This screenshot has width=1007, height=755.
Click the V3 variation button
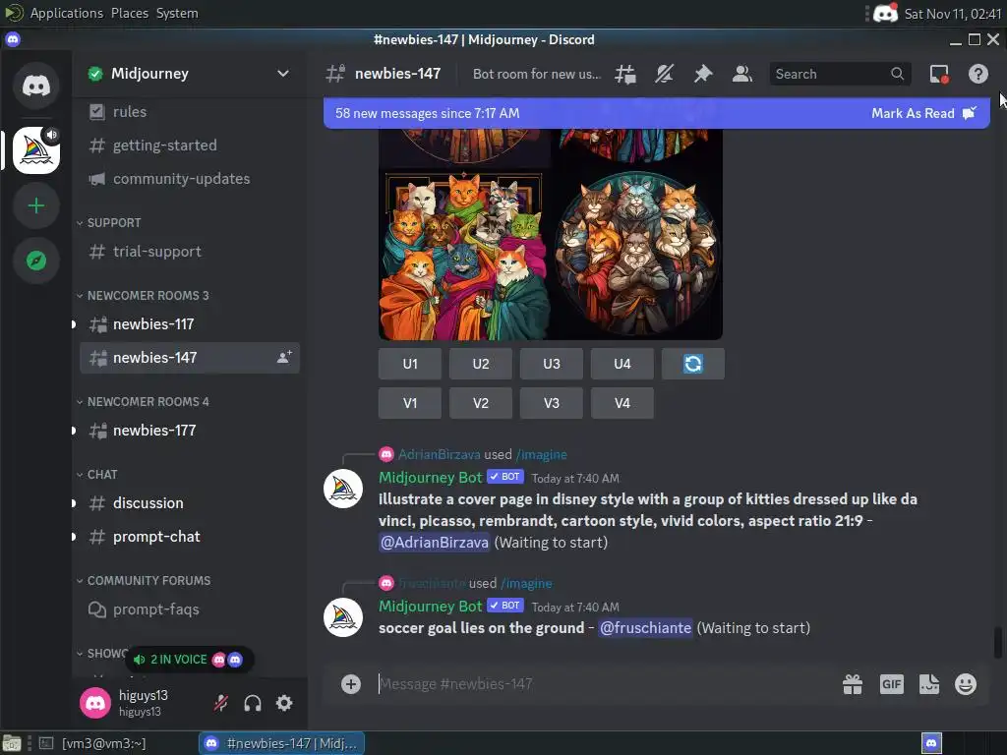click(551, 403)
